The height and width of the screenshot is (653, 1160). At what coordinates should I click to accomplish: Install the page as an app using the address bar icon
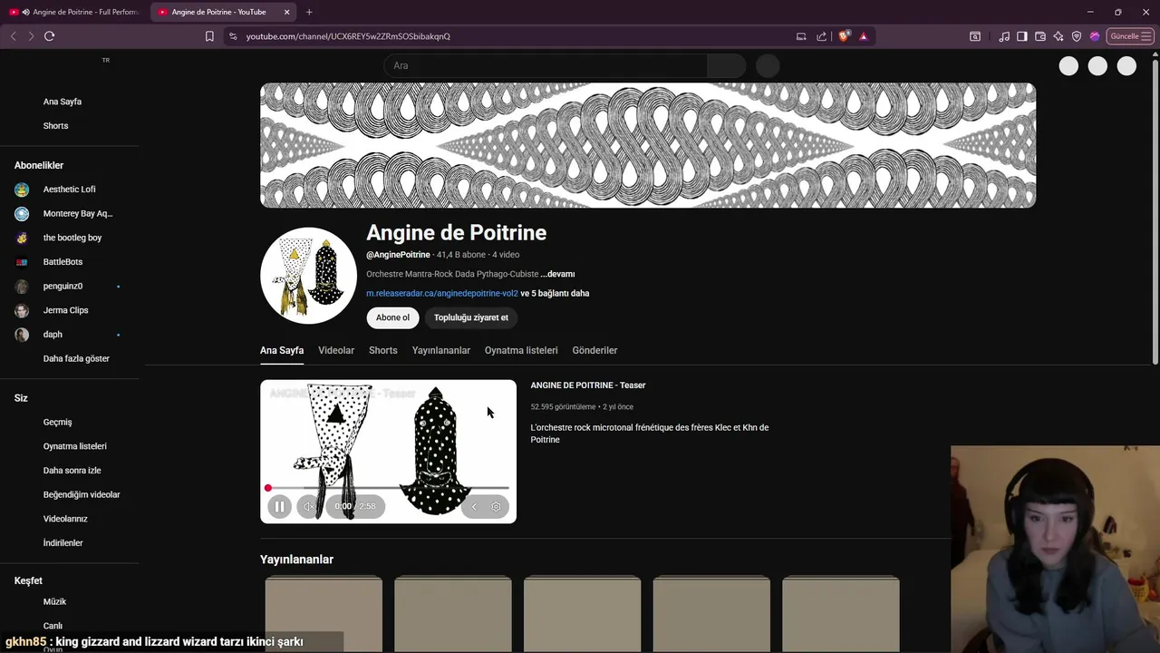tap(801, 36)
